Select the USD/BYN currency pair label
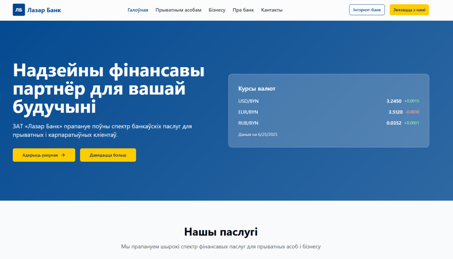The image size is (453, 259). (248, 101)
